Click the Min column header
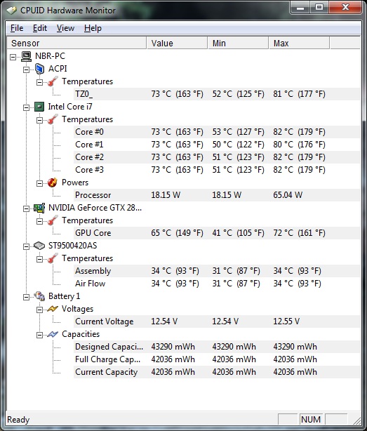Image resolution: width=367 pixels, height=431 pixels. (238, 43)
